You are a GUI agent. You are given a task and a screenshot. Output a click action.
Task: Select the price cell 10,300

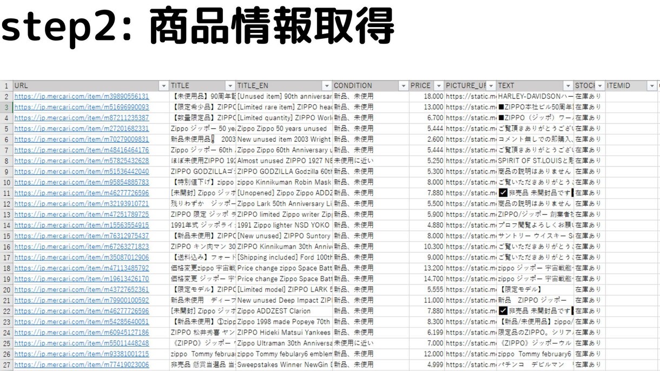[427, 247]
